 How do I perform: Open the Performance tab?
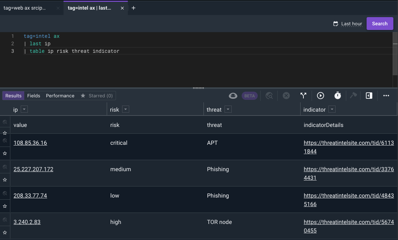click(x=60, y=96)
